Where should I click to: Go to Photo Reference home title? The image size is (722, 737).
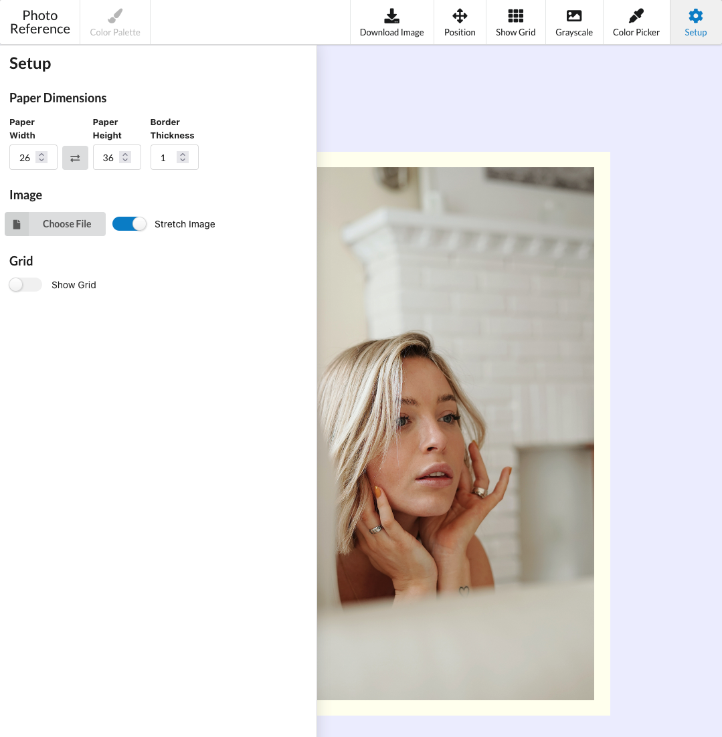40,22
